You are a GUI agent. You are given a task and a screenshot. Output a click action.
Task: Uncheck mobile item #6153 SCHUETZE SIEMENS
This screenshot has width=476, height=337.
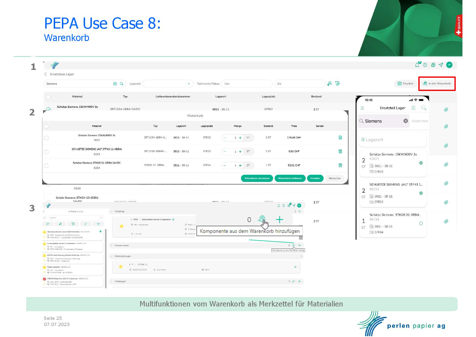pyautogui.click(x=421, y=193)
